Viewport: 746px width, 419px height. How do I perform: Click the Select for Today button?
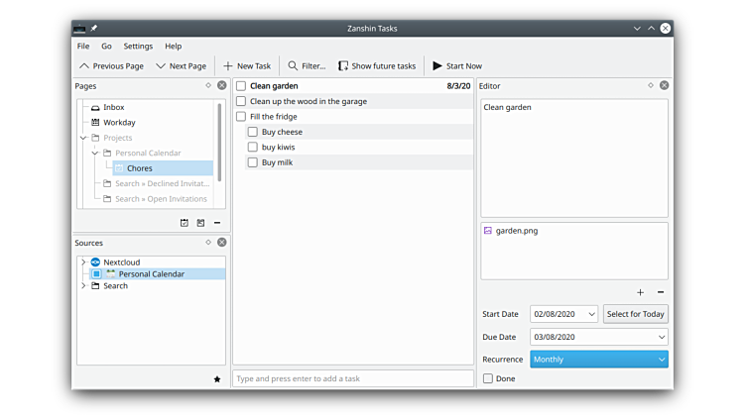(636, 314)
